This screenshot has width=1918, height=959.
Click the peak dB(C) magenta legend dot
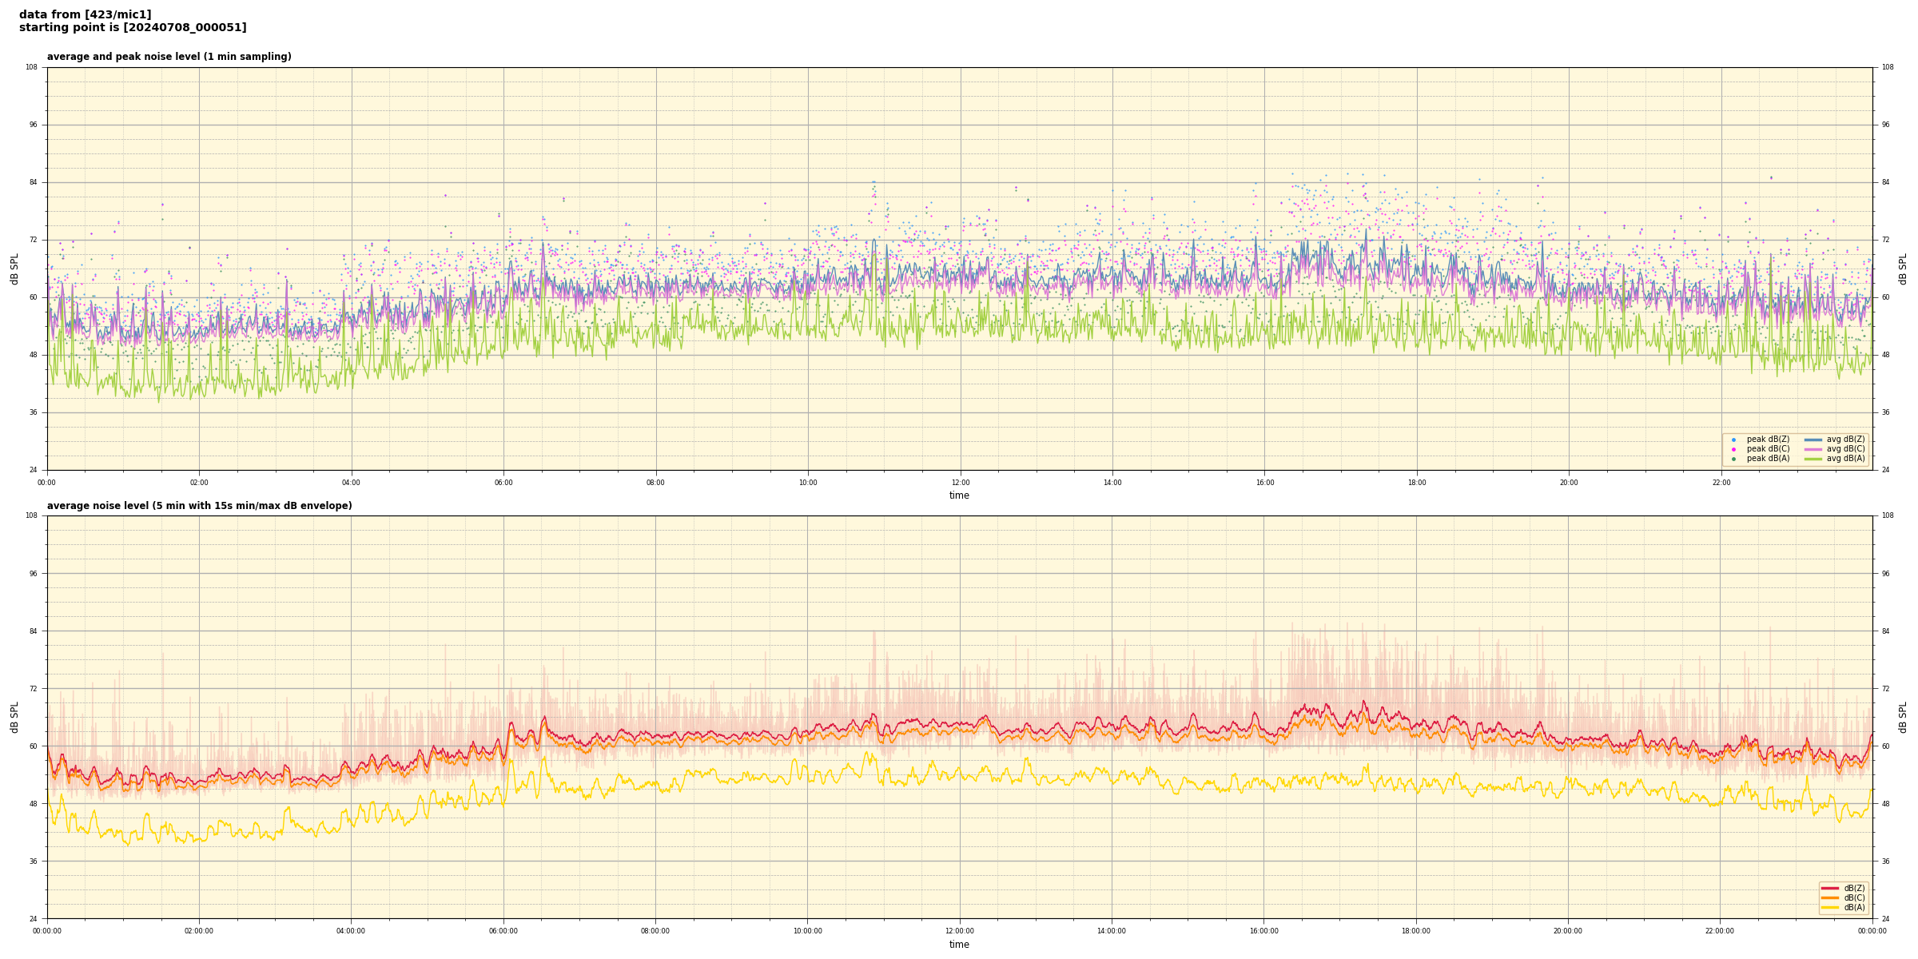click(x=1733, y=449)
